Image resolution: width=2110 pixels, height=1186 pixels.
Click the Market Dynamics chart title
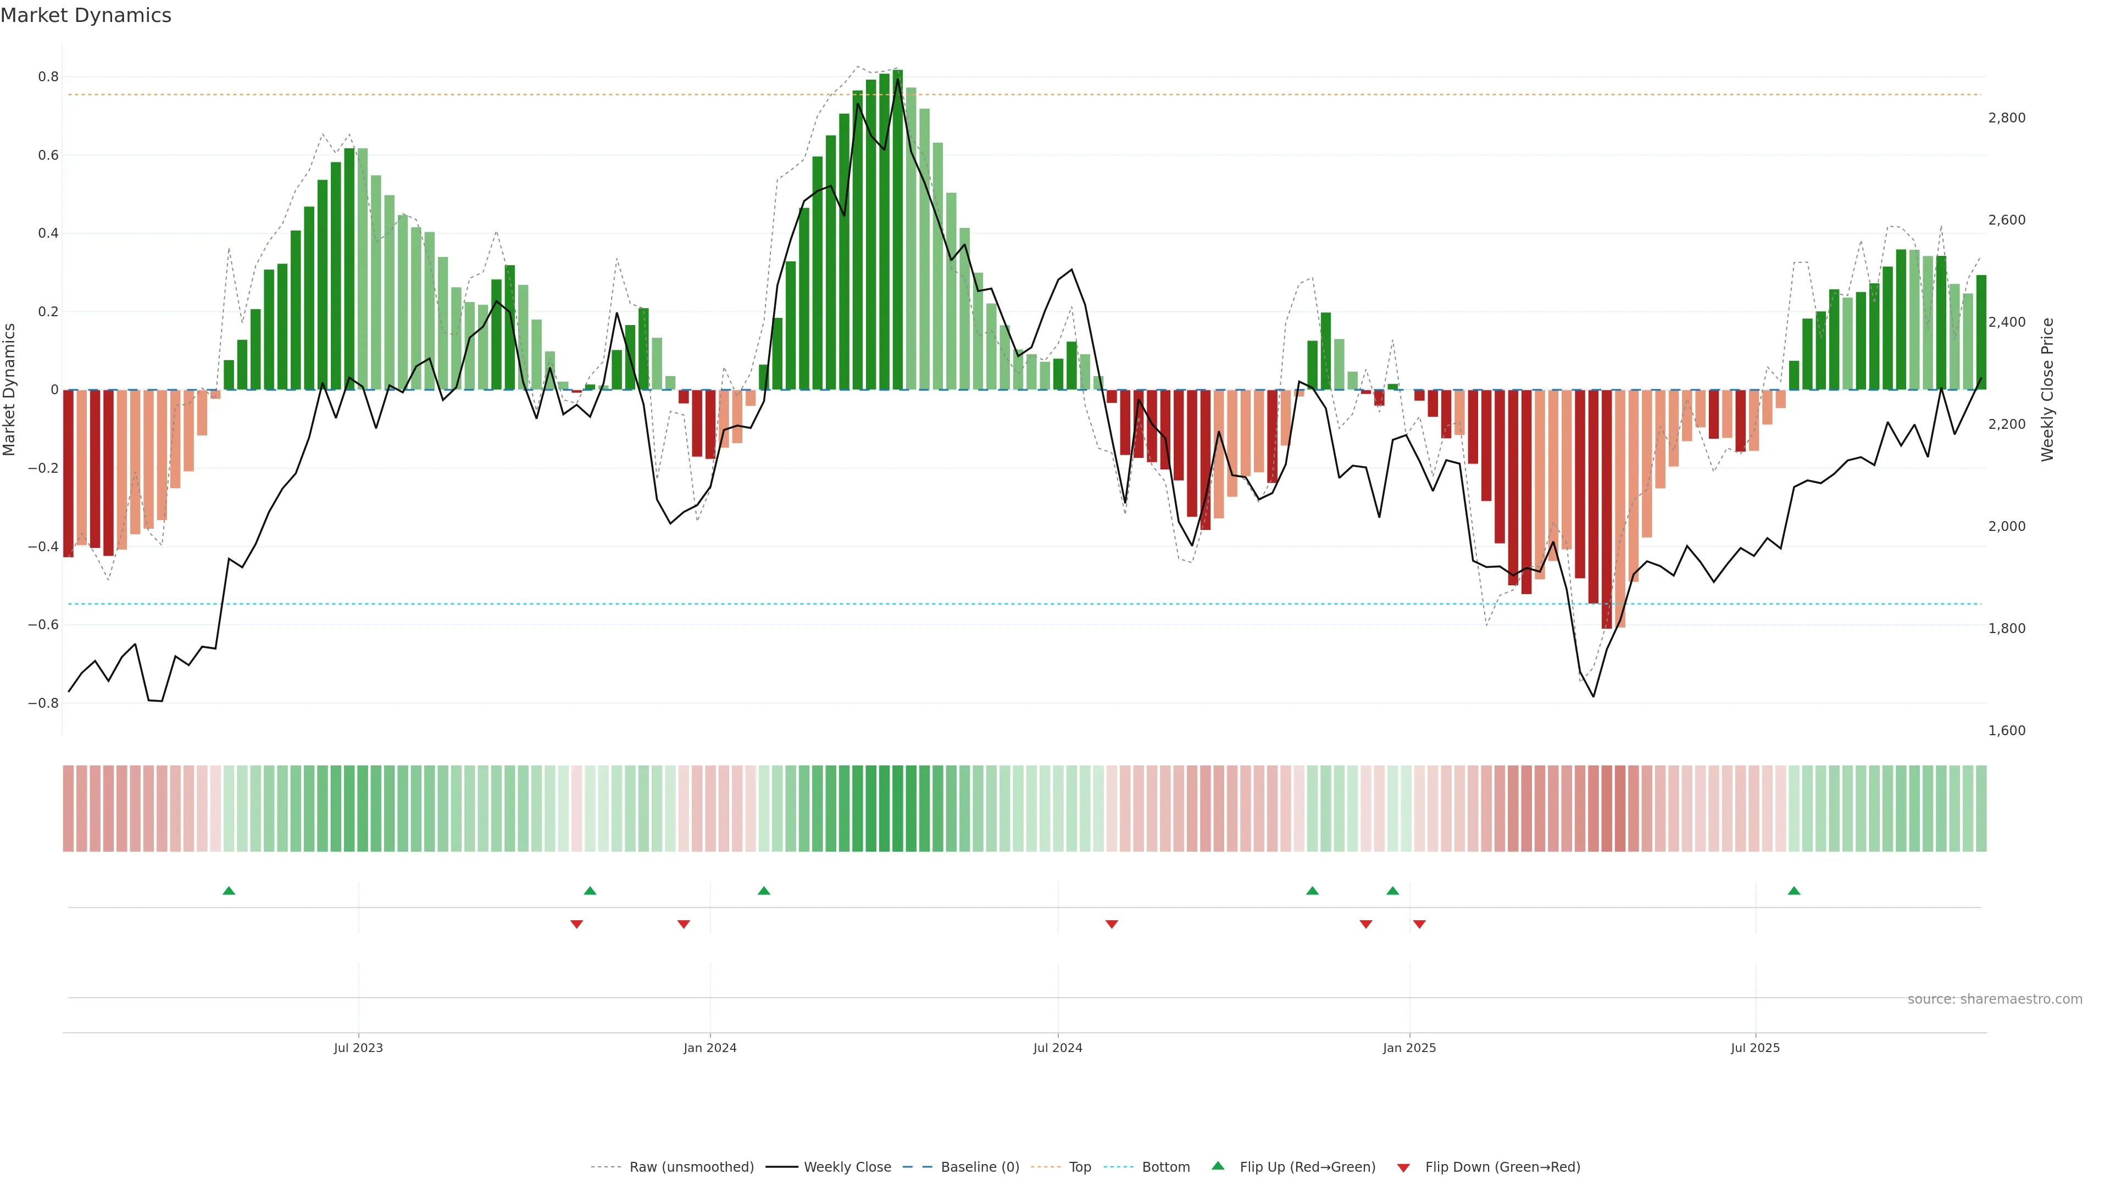coord(86,15)
